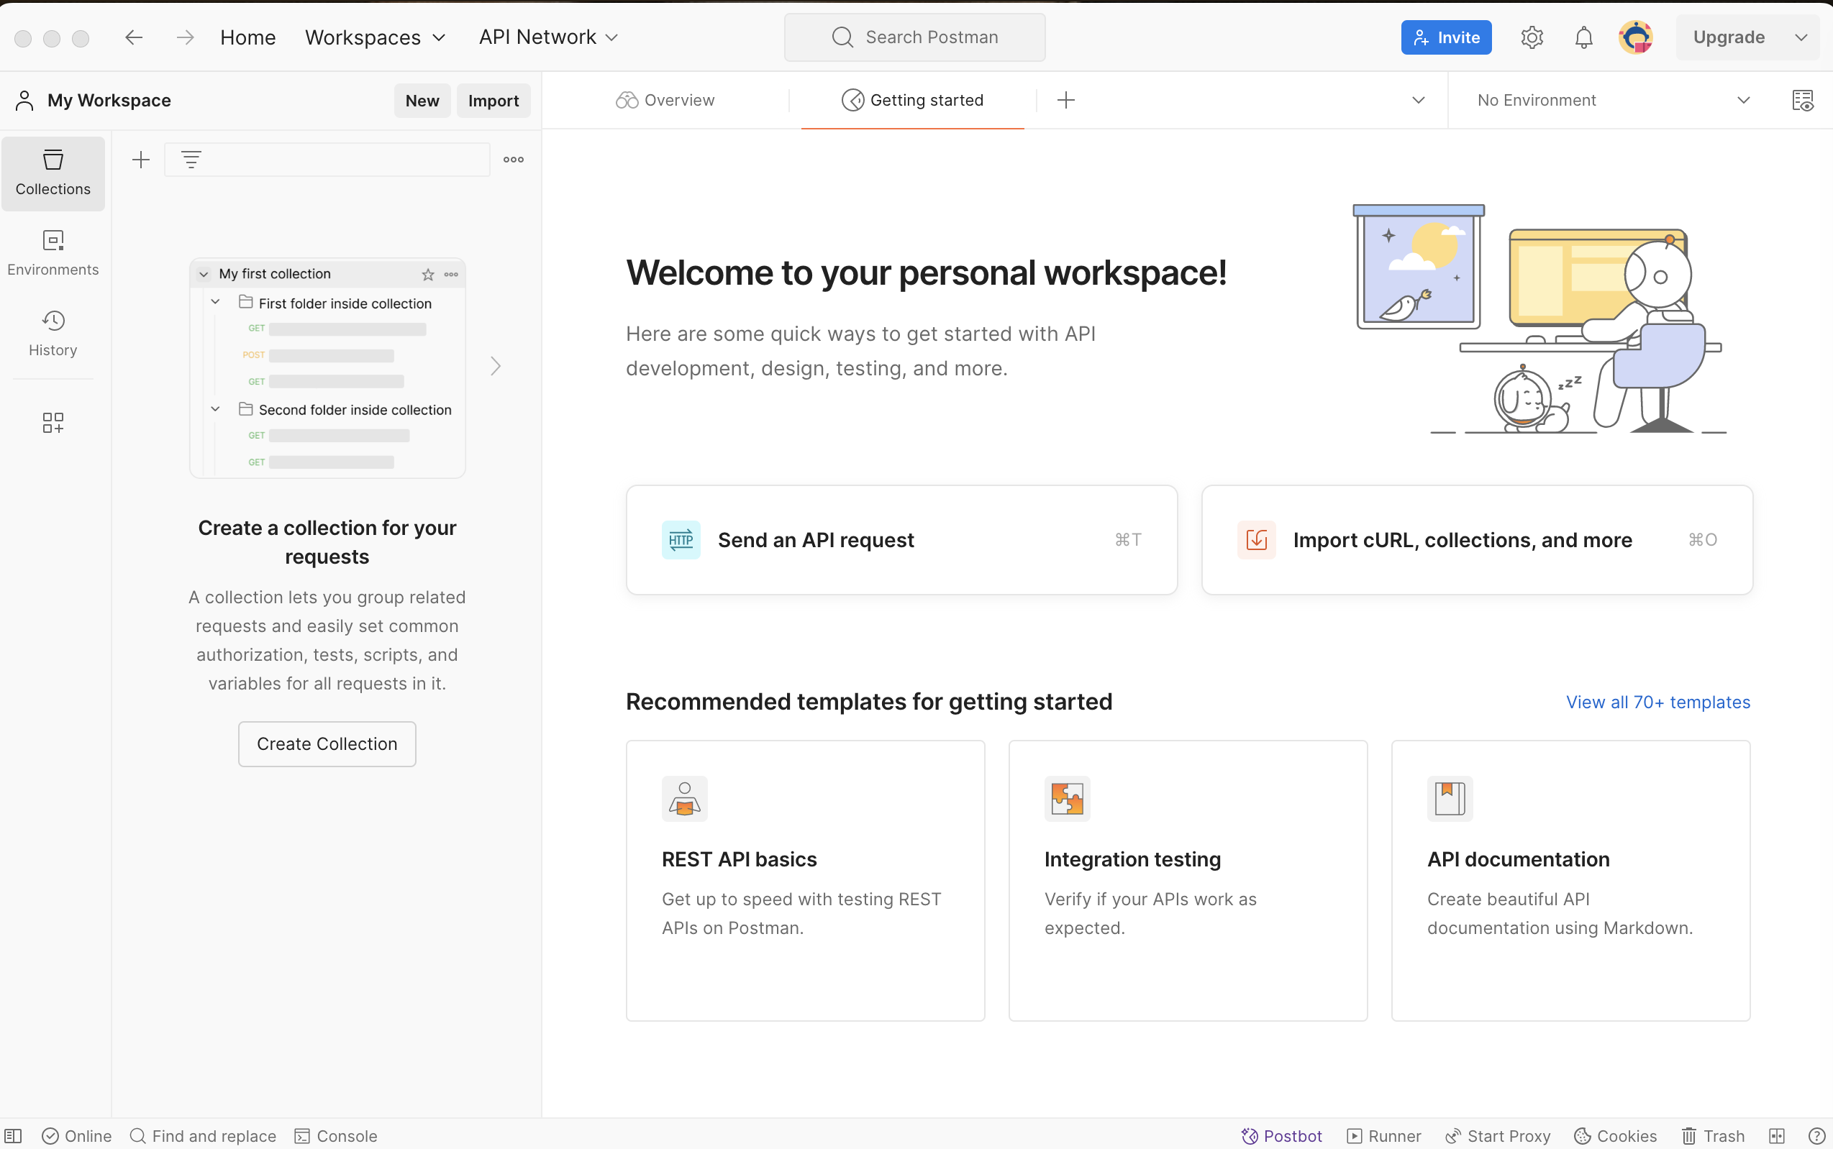Click the configure workspace sidebar icon
The width and height of the screenshot is (1833, 1149).
click(x=53, y=423)
